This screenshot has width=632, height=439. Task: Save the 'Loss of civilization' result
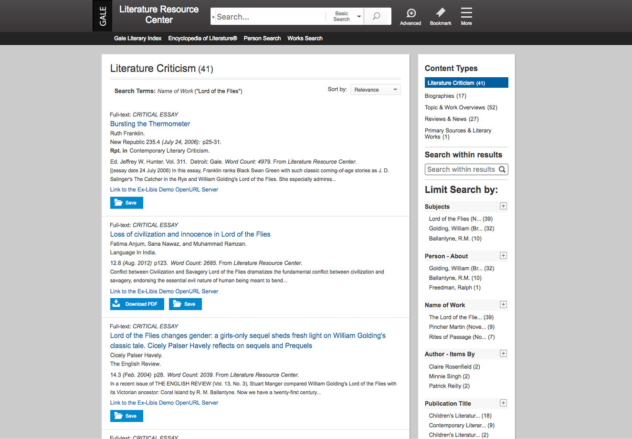(x=185, y=304)
